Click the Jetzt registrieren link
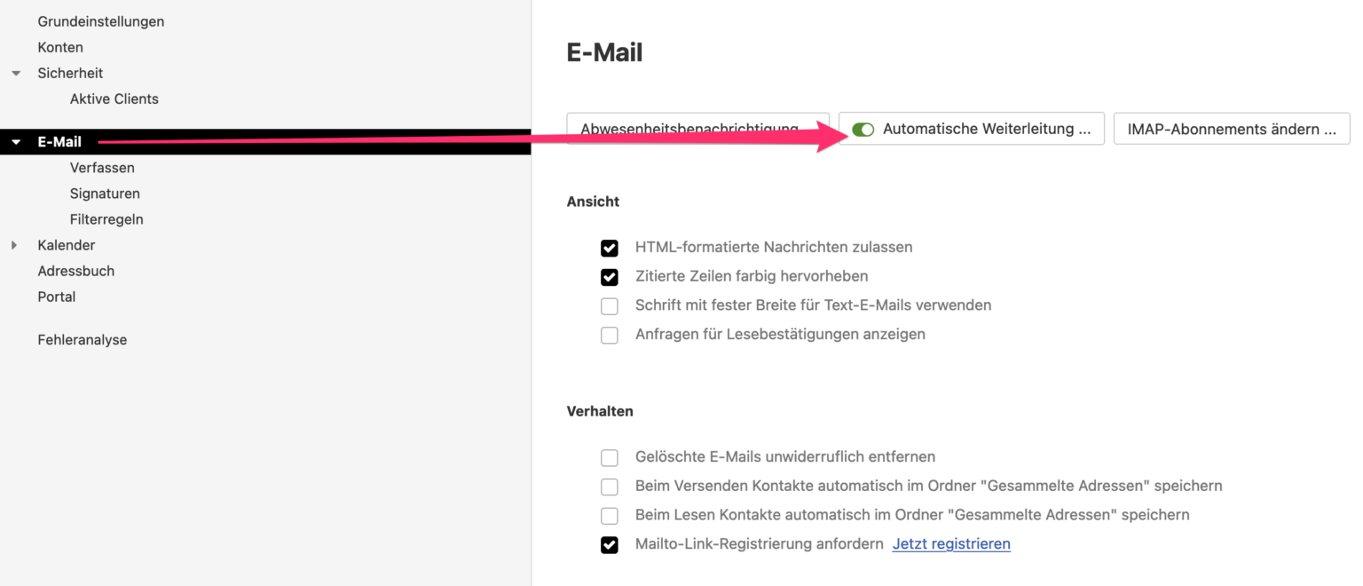The height and width of the screenshot is (586, 1363). [950, 543]
